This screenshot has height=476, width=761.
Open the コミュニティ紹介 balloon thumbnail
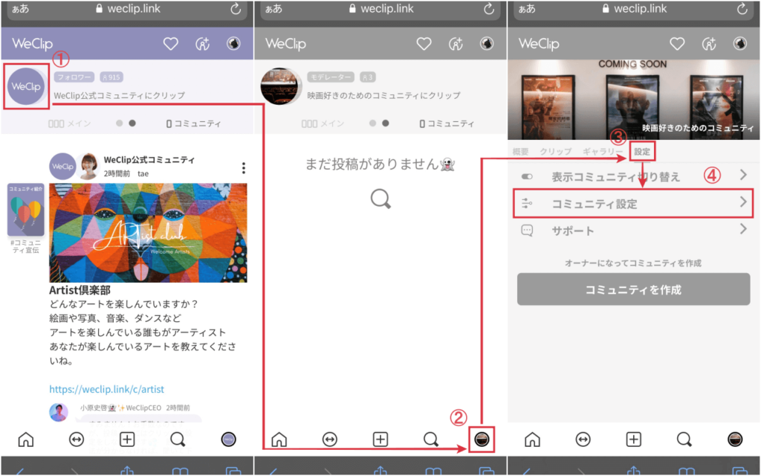[26, 210]
